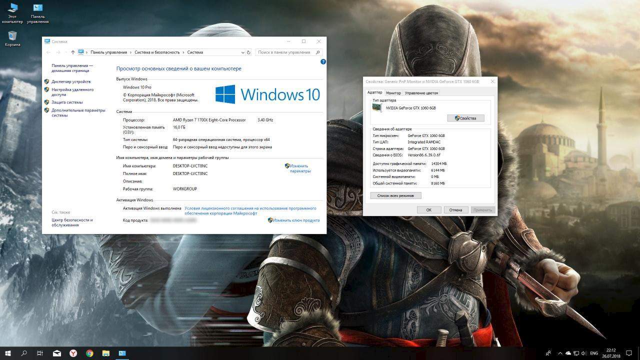Screen dimensions: 640x360
Task: Close the adapter properties dialog
Action: 492,81
